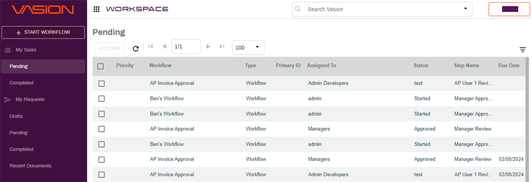Click the My Tasks section label
Image resolution: width=532 pixels, height=182 pixels.
26,50
